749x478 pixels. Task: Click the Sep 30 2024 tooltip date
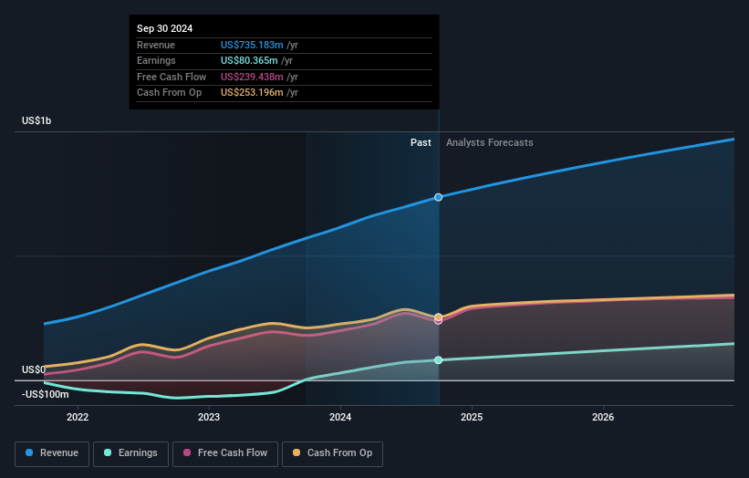click(x=165, y=28)
